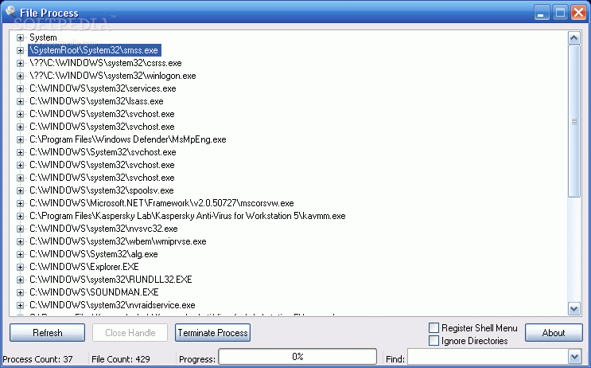Expand the lsass.exe process node
591x368 pixels.
click(20, 101)
